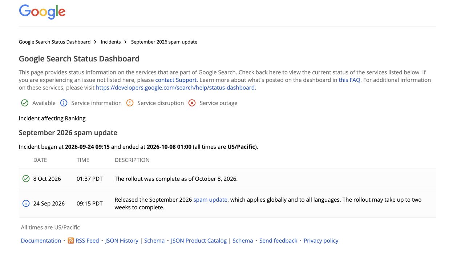Click the DESCRIPTION column header
The image size is (465, 274).
pos(132,160)
